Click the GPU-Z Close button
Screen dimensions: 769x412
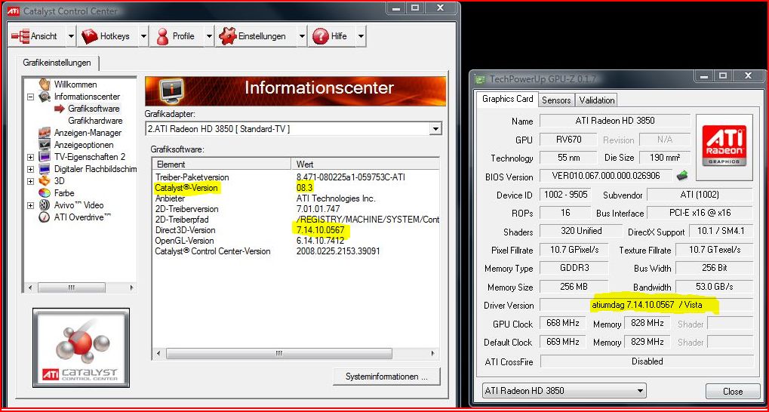click(732, 392)
